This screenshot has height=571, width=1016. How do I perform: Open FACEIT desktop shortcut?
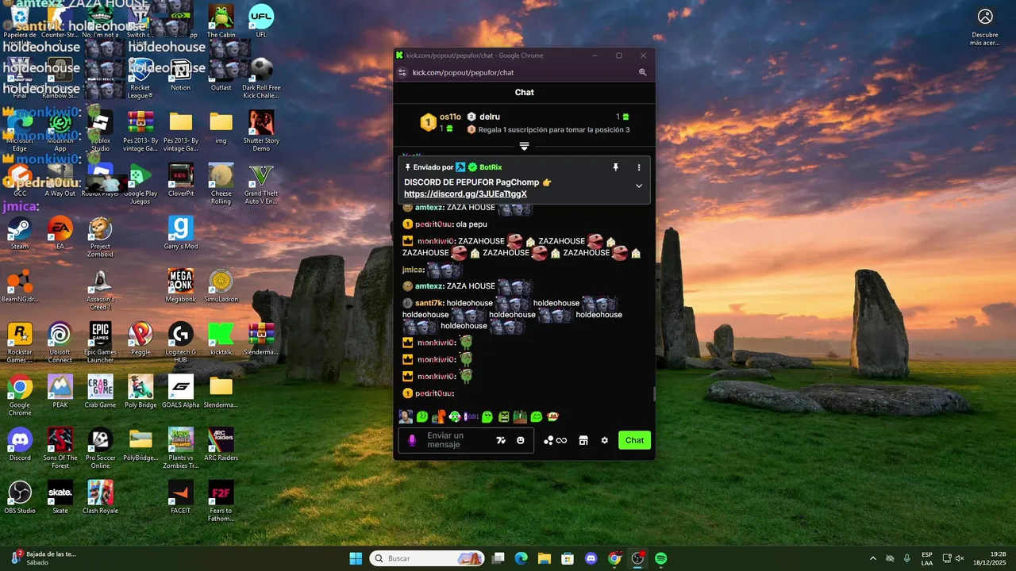(x=181, y=498)
